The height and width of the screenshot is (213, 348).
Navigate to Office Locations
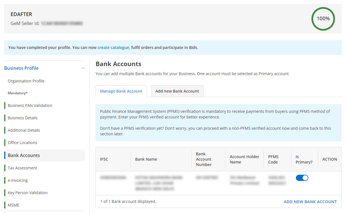[x=23, y=143]
